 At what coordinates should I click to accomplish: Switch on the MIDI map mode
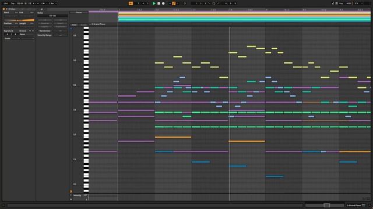[349, 3]
